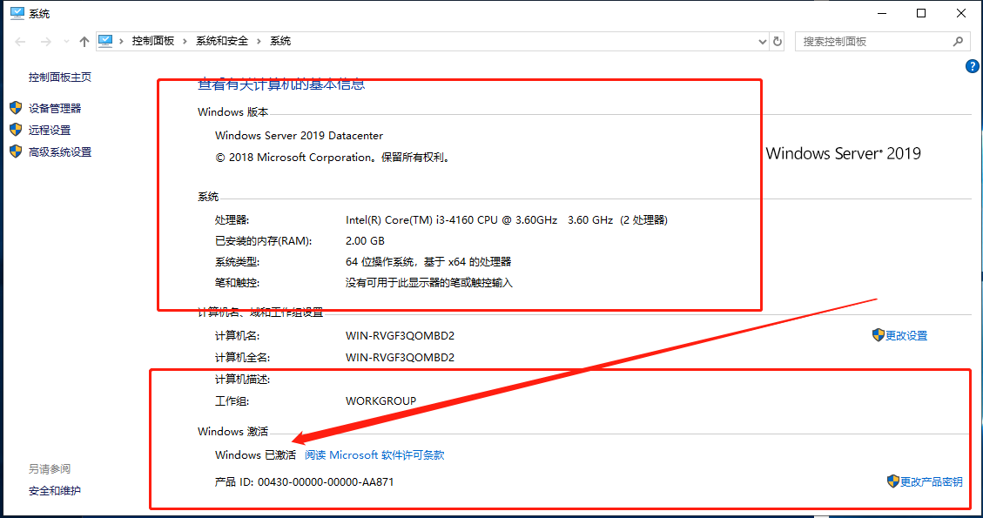Maximize the 系统 window

coord(921,13)
